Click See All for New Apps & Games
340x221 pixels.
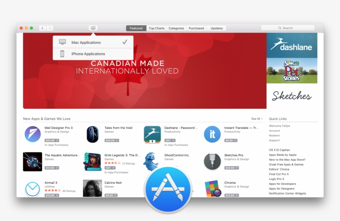point(257,119)
